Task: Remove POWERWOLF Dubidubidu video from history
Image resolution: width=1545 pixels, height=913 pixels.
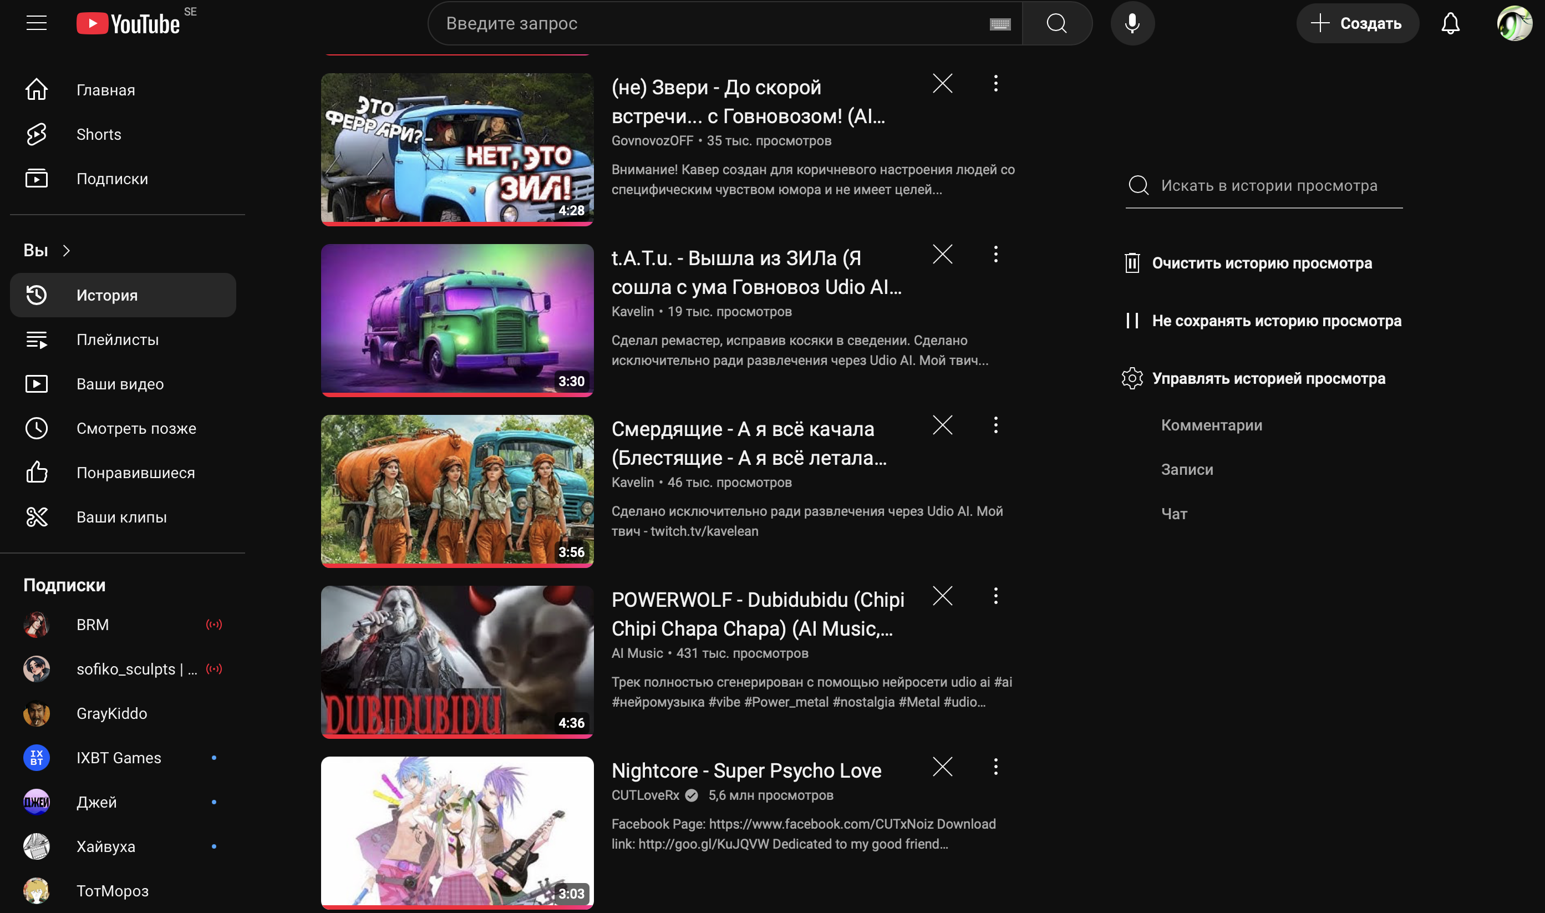Action: pyautogui.click(x=942, y=596)
